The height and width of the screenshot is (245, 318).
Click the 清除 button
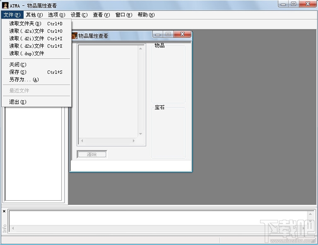pos(92,155)
